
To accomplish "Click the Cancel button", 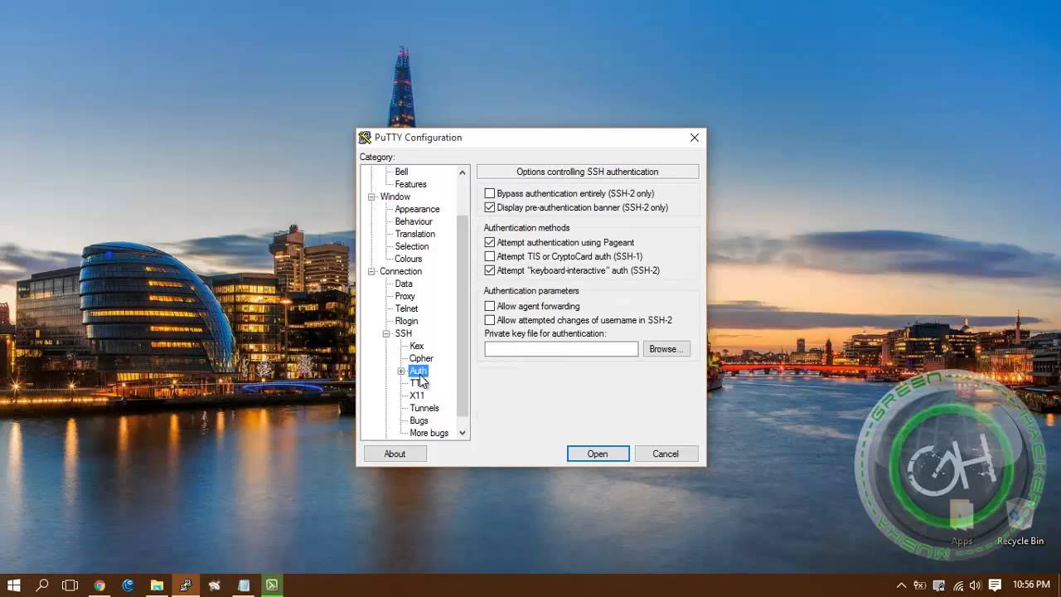I will (666, 454).
